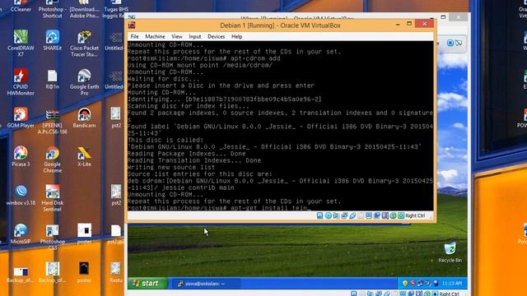Open SHAREit desktop shortcut

pyautogui.click(x=53, y=40)
